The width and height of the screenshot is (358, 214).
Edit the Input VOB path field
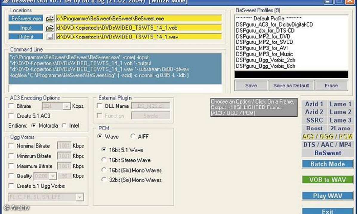pos(139,28)
